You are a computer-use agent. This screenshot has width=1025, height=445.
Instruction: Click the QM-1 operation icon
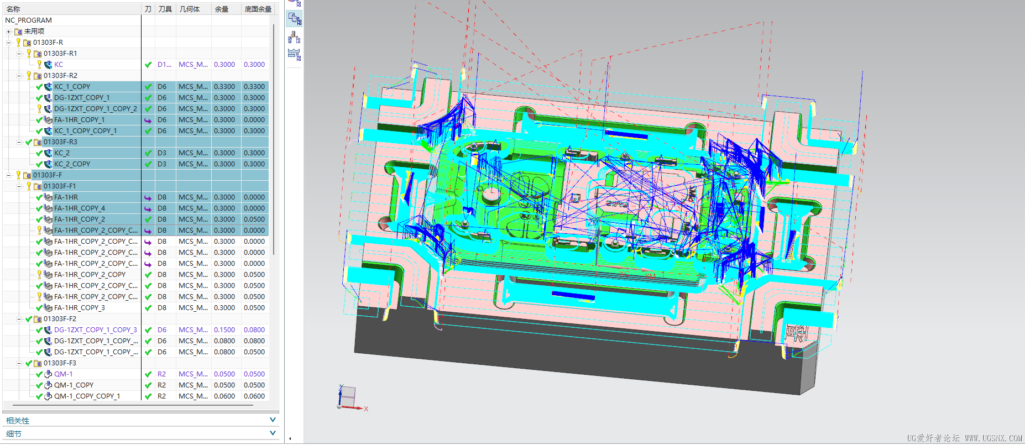(x=48, y=374)
